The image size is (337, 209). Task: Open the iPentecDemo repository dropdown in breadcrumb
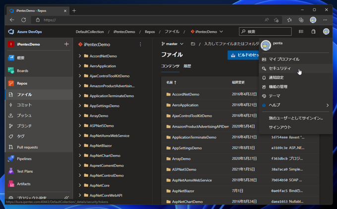pos(207,32)
